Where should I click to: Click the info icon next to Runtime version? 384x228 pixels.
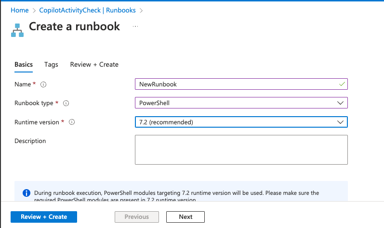pos(72,122)
